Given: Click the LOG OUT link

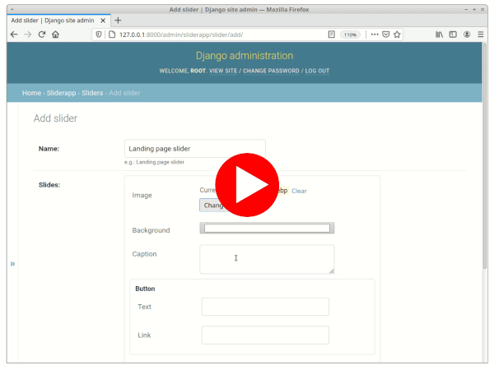Looking at the screenshot, I should (317, 71).
